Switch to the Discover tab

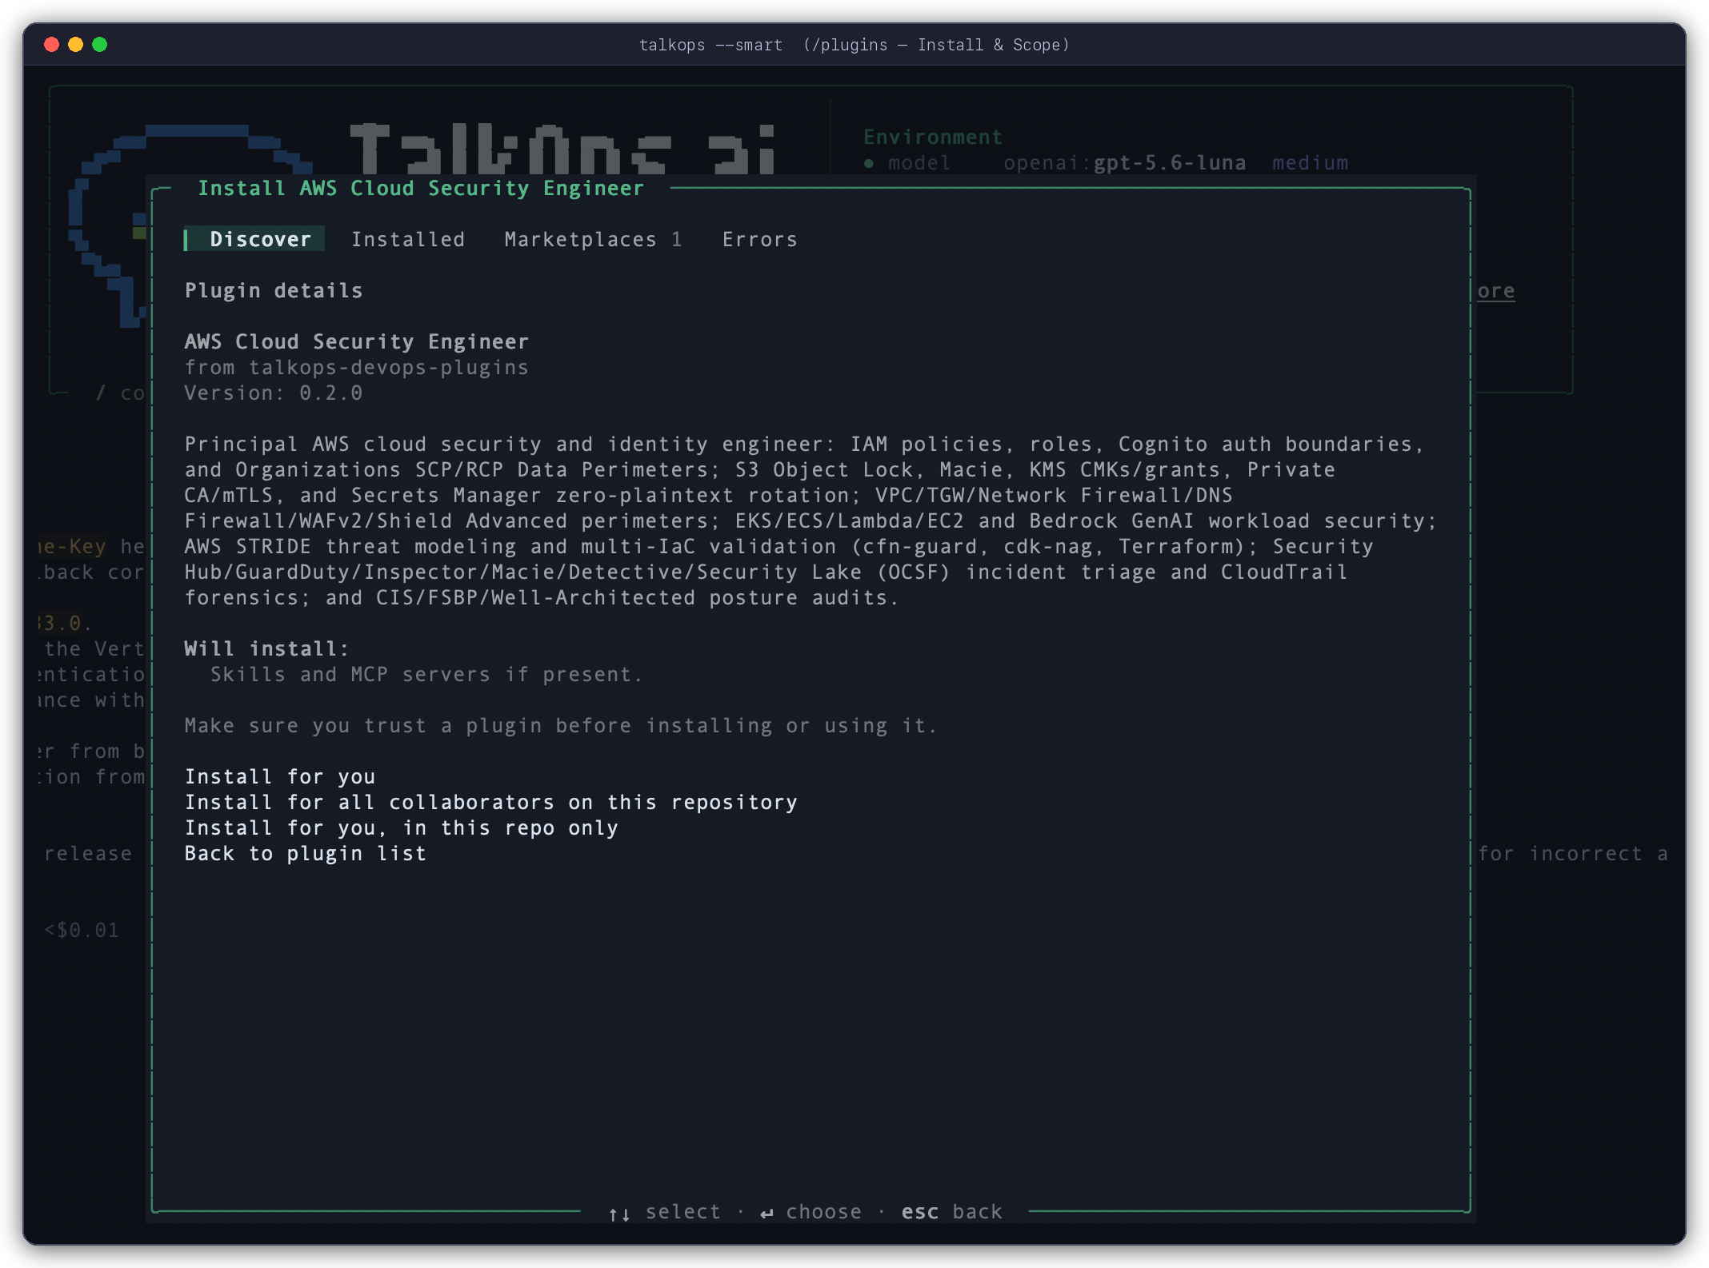click(x=254, y=239)
